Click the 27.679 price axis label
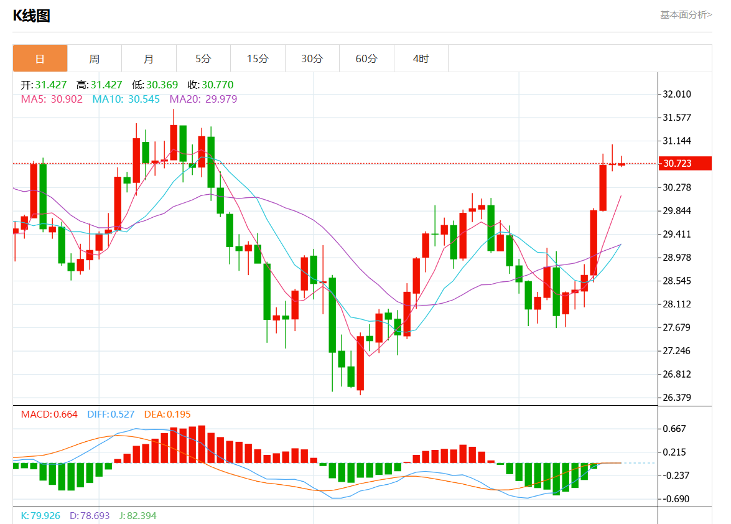Viewport: 731px width, 524px height. point(677,327)
